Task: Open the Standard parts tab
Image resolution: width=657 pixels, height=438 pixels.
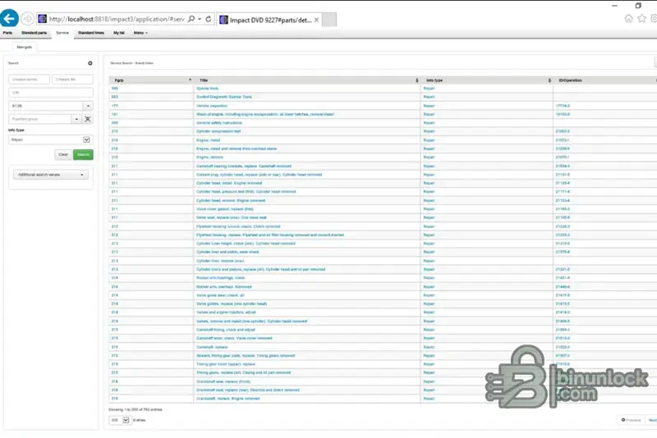Action: click(34, 33)
